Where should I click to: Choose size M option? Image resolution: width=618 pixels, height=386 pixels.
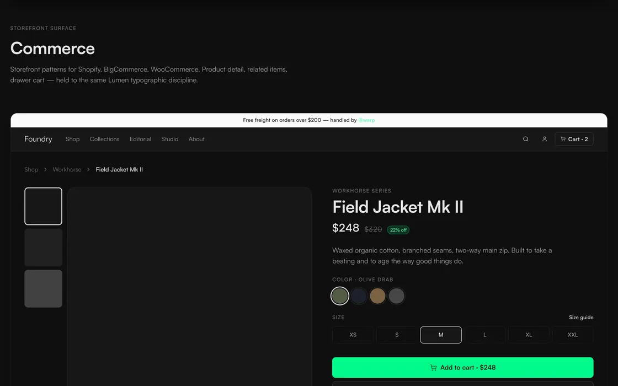[441, 335]
